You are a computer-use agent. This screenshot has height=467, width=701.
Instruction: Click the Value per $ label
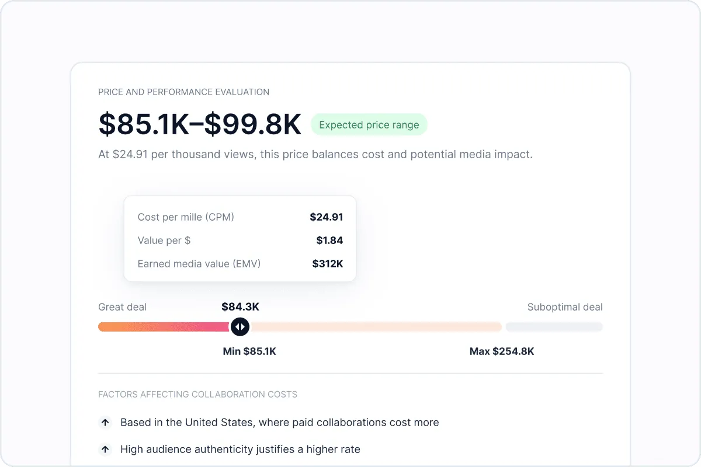[x=164, y=241]
